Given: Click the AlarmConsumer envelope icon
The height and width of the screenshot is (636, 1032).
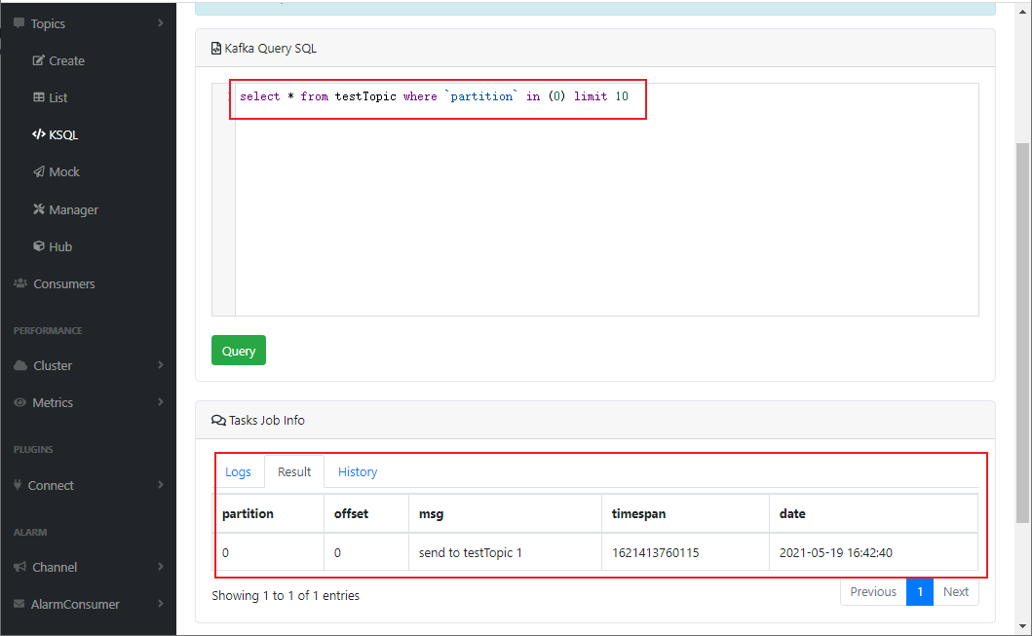Looking at the screenshot, I should point(19,604).
